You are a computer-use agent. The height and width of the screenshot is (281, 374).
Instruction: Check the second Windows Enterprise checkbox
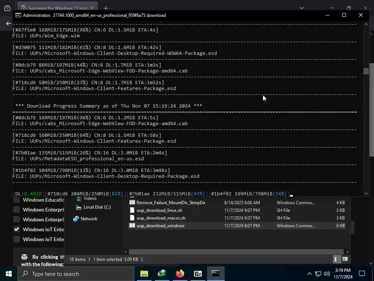[x=16, y=220]
